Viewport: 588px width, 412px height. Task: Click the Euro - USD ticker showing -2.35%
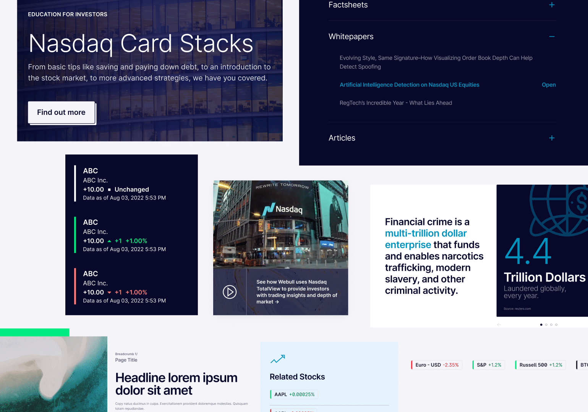[x=436, y=365]
